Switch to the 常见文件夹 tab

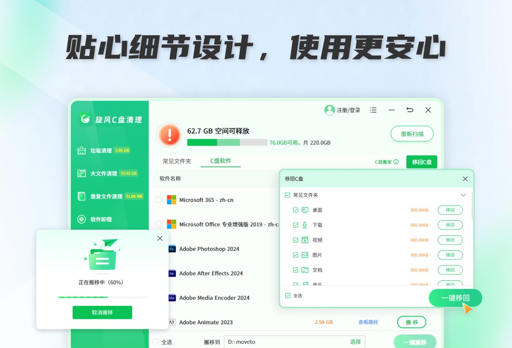[177, 161]
